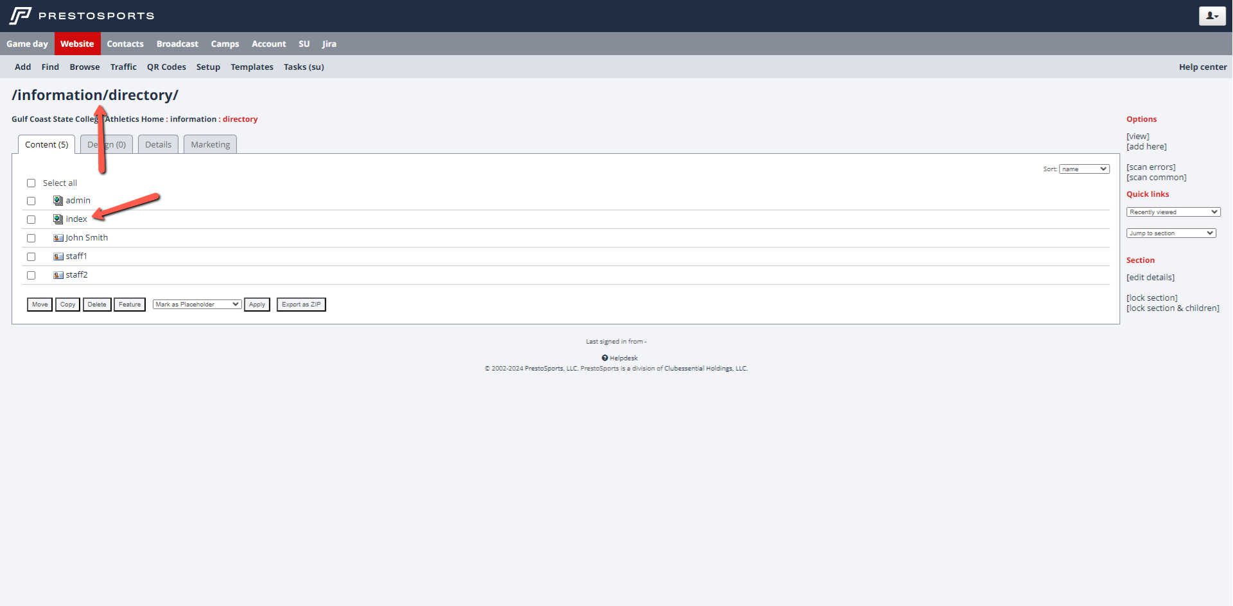Open QR Codes in the submenu
This screenshot has height=606, width=1233.
pyautogui.click(x=166, y=67)
